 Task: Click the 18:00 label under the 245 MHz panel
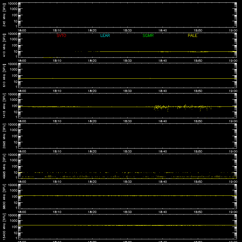click(x=22, y=31)
